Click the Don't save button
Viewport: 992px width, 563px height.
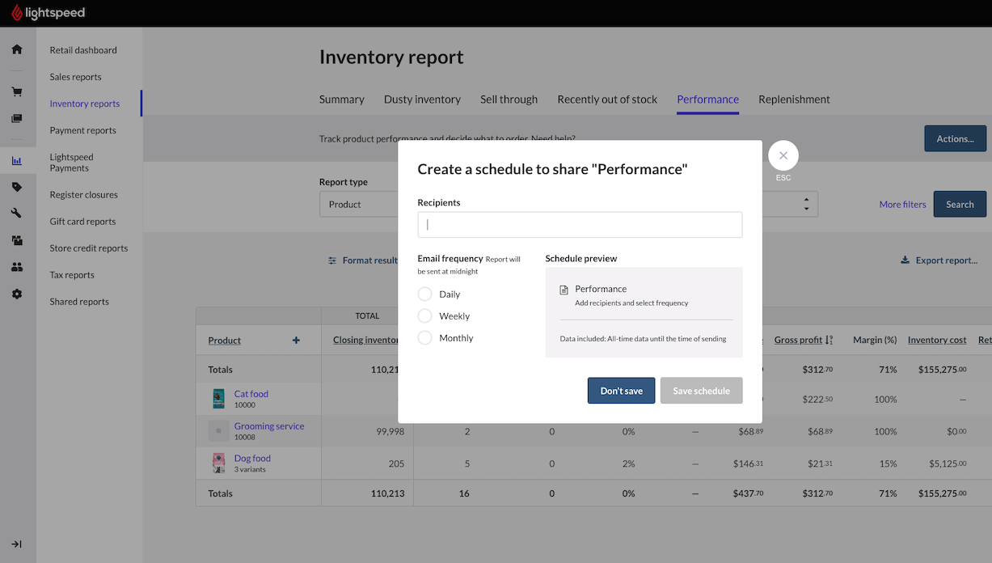click(x=621, y=391)
